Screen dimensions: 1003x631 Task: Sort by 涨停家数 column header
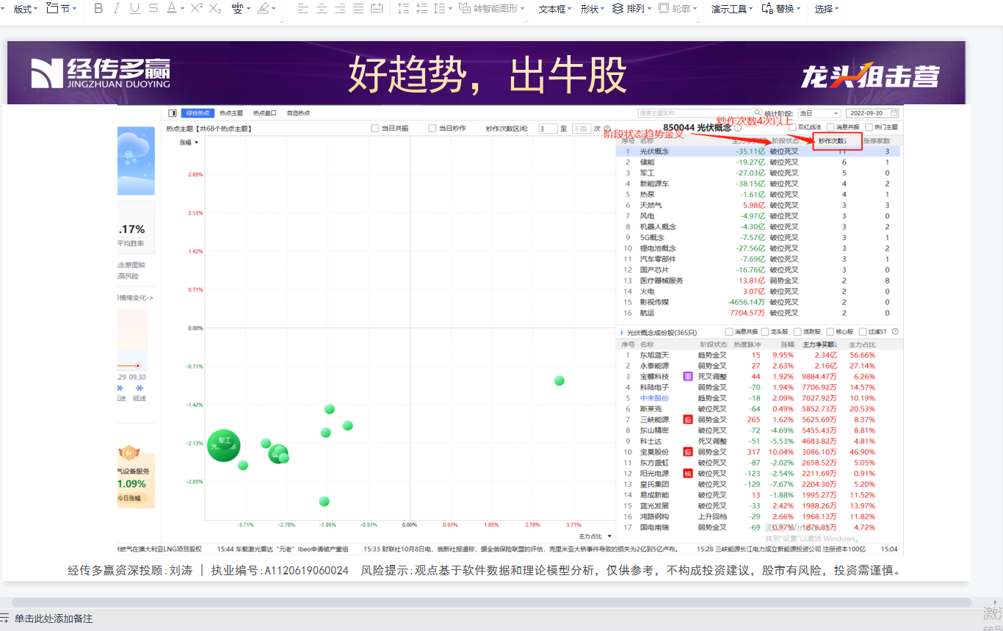(877, 140)
